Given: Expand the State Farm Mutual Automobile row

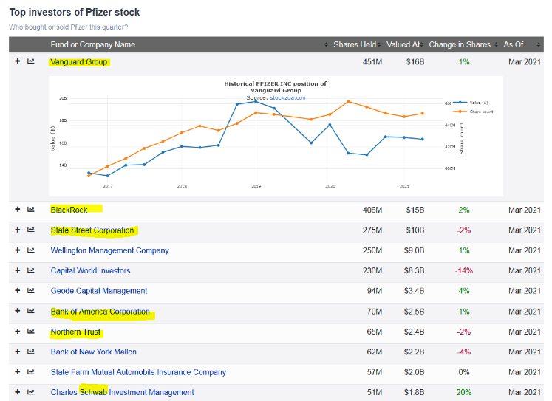Looking at the screenshot, I should (17, 371).
